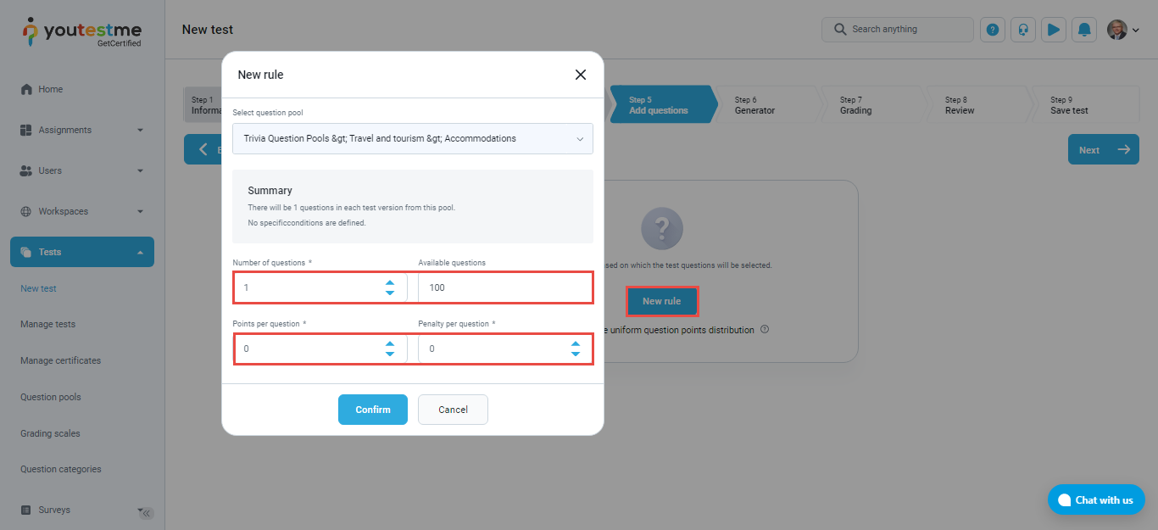Click the Number of questions input field

[x=320, y=287]
